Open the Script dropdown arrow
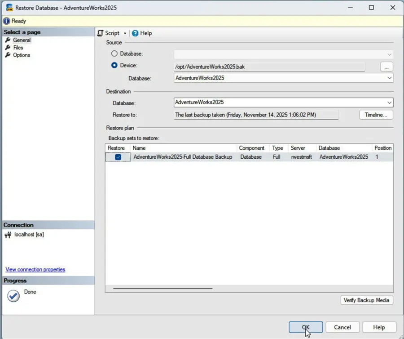The height and width of the screenshot is (339, 404). click(125, 33)
